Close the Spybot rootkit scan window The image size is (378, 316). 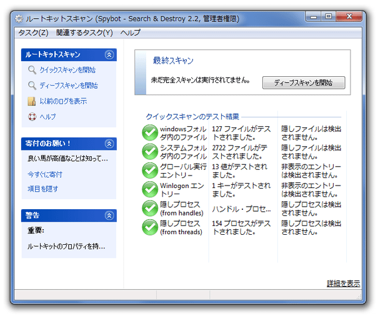[349, 17]
